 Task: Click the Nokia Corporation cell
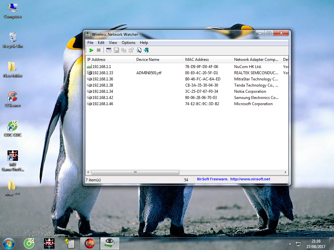click(x=250, y=91)
